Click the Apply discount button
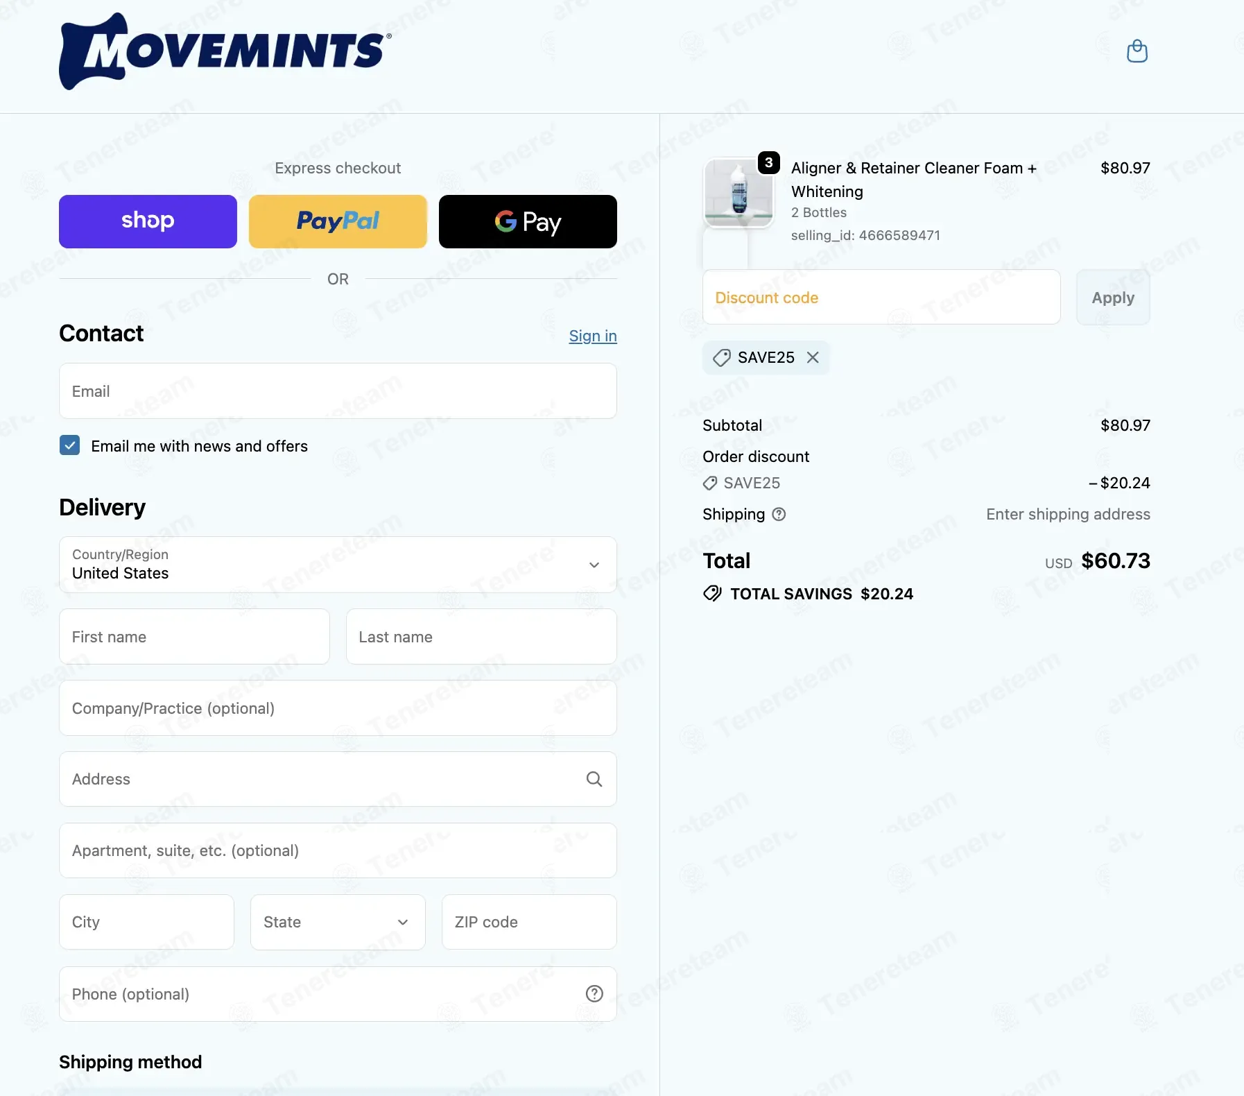The image size is (1244, 1096). tap(1113, 298)
